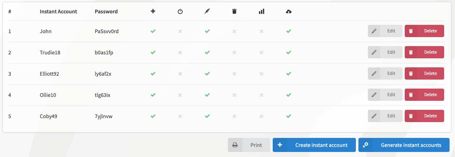This screenshot has height=157, width=455.
Task: Click the Generate instant accounts button
Action: point(404,145)
